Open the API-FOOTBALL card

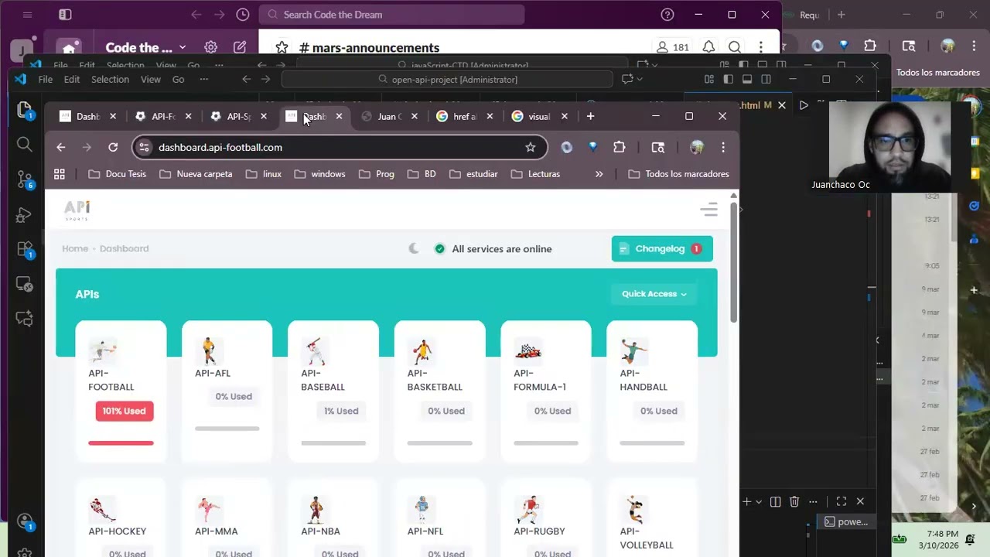coord(121,391)
